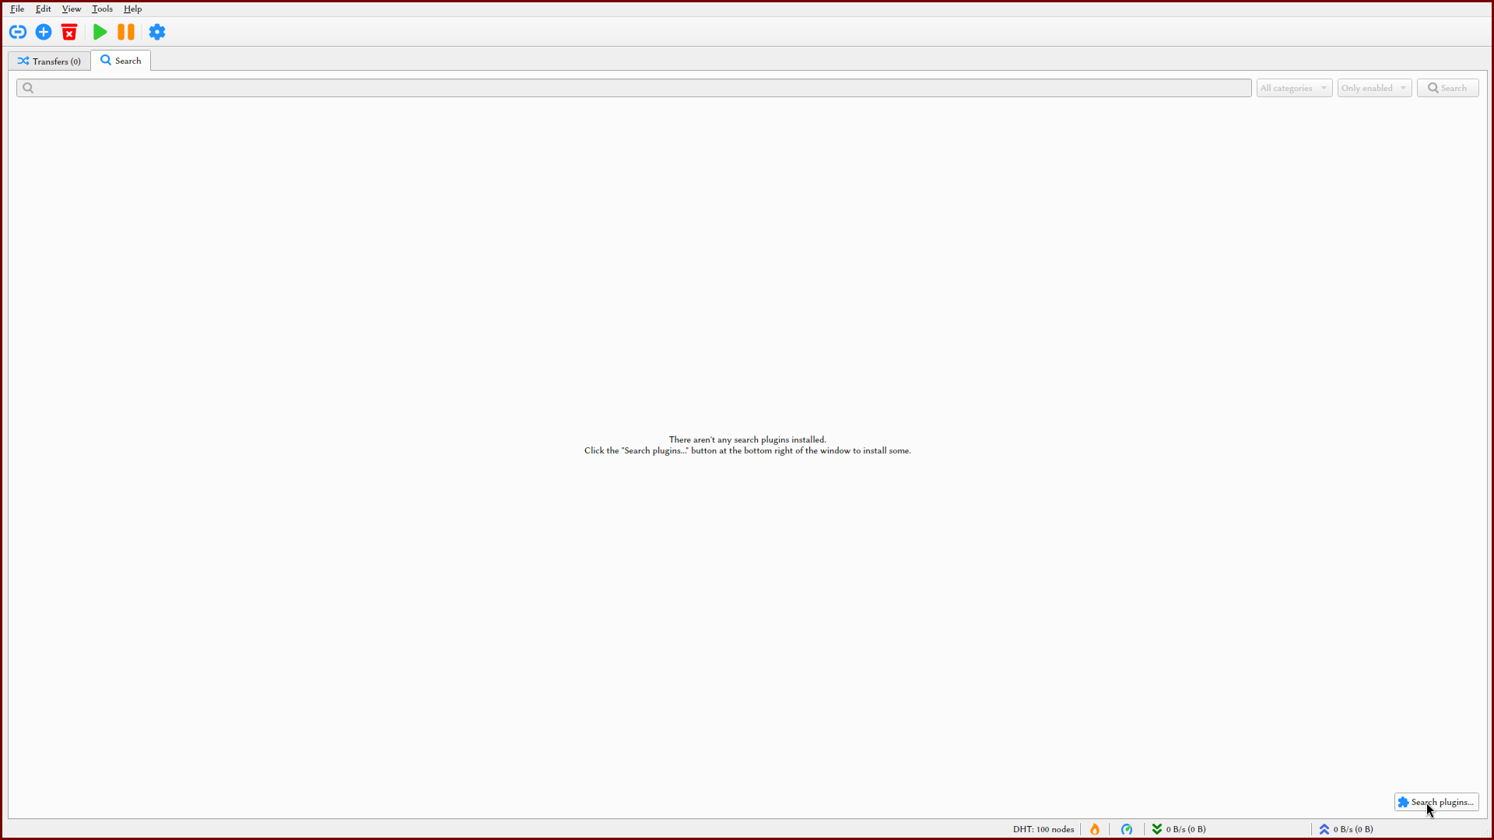Screen dimensions: 1494x840
Task: Click the Add torrent file plus icon
Action: coord(44,32)
